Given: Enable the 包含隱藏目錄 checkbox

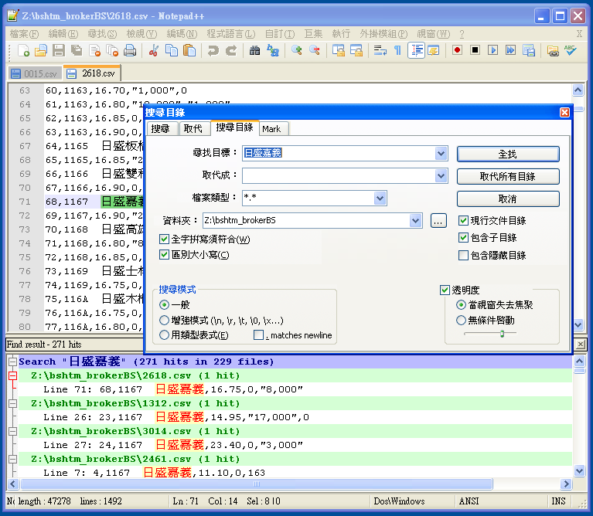Looking at the screenshot, I should click(463, 256).
